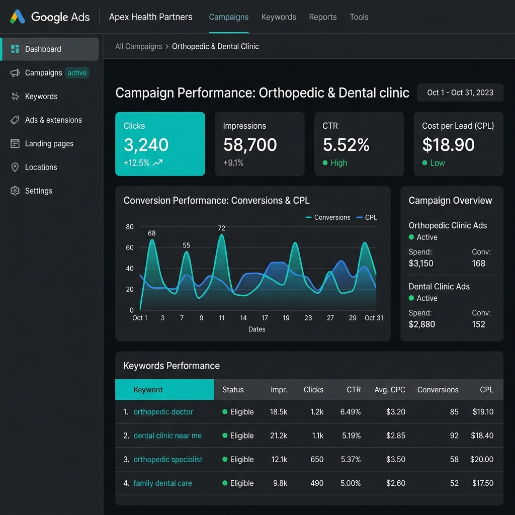Open the Reports top tab
515x515 pixels.
(323, 17)
